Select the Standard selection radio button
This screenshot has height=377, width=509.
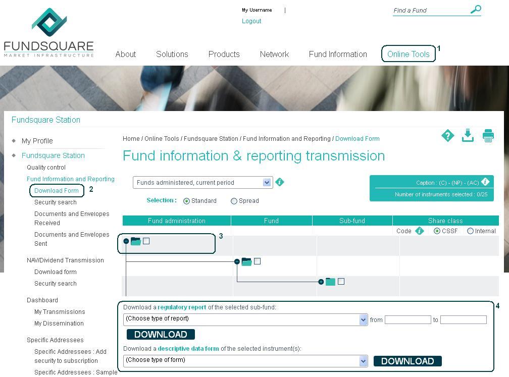point(186,201)
